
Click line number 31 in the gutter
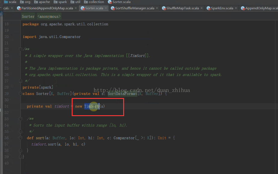click(6, 106)
